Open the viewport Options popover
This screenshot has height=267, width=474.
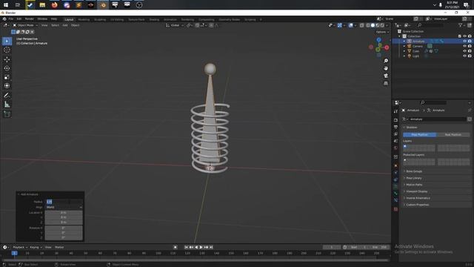[x=382, y=32]
